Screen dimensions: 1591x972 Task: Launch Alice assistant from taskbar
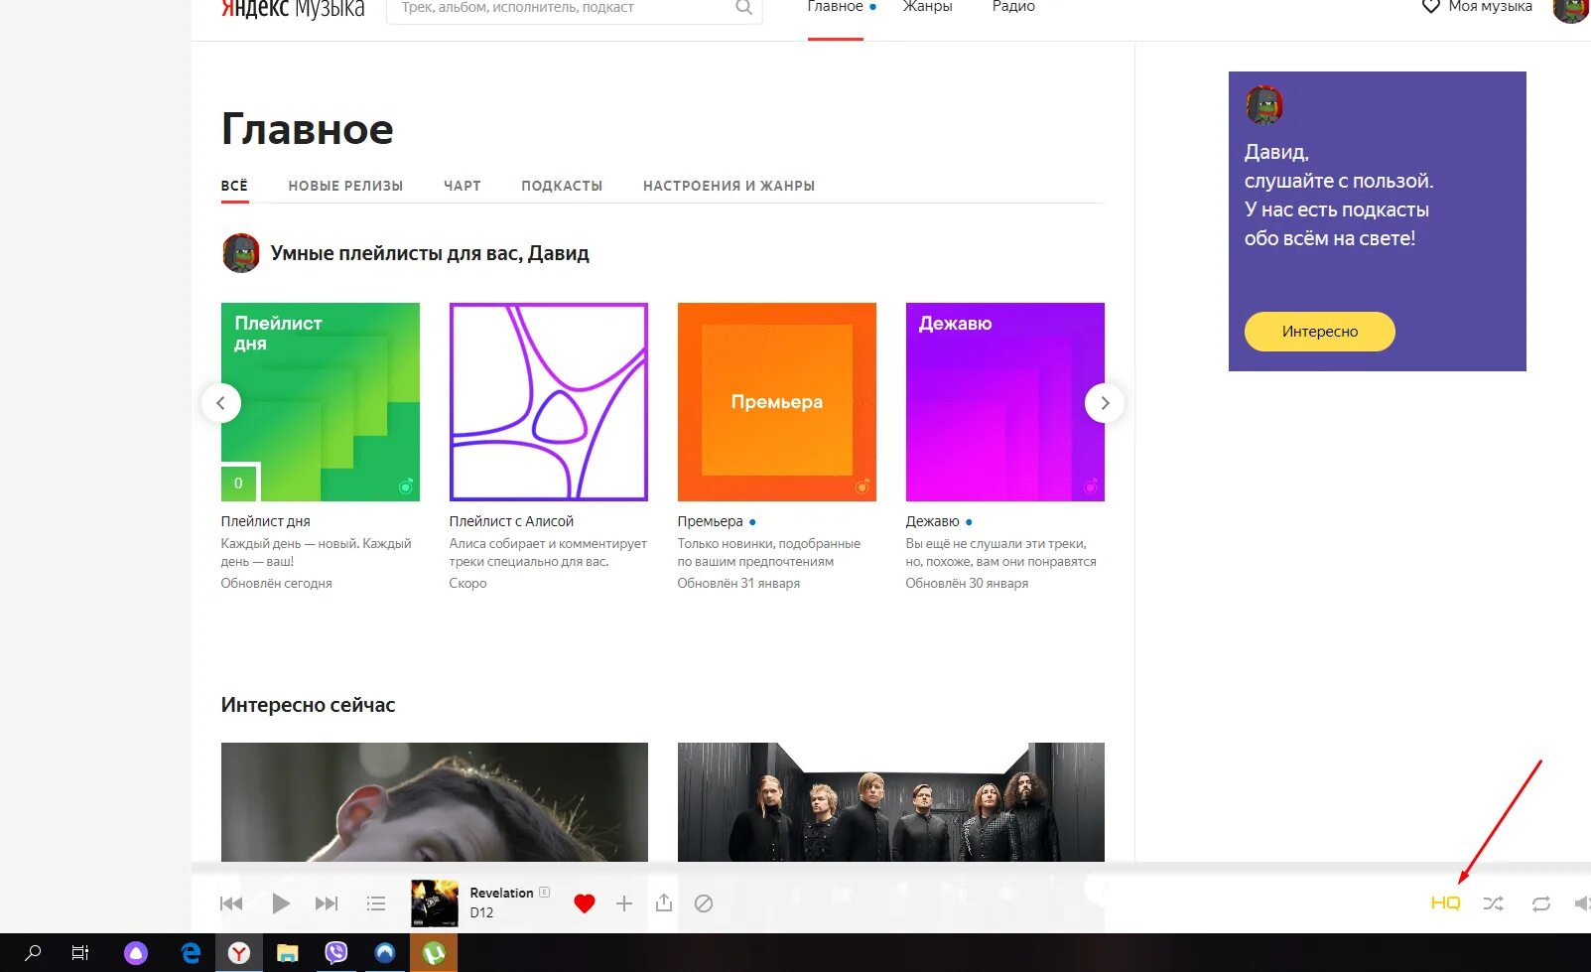136,953
